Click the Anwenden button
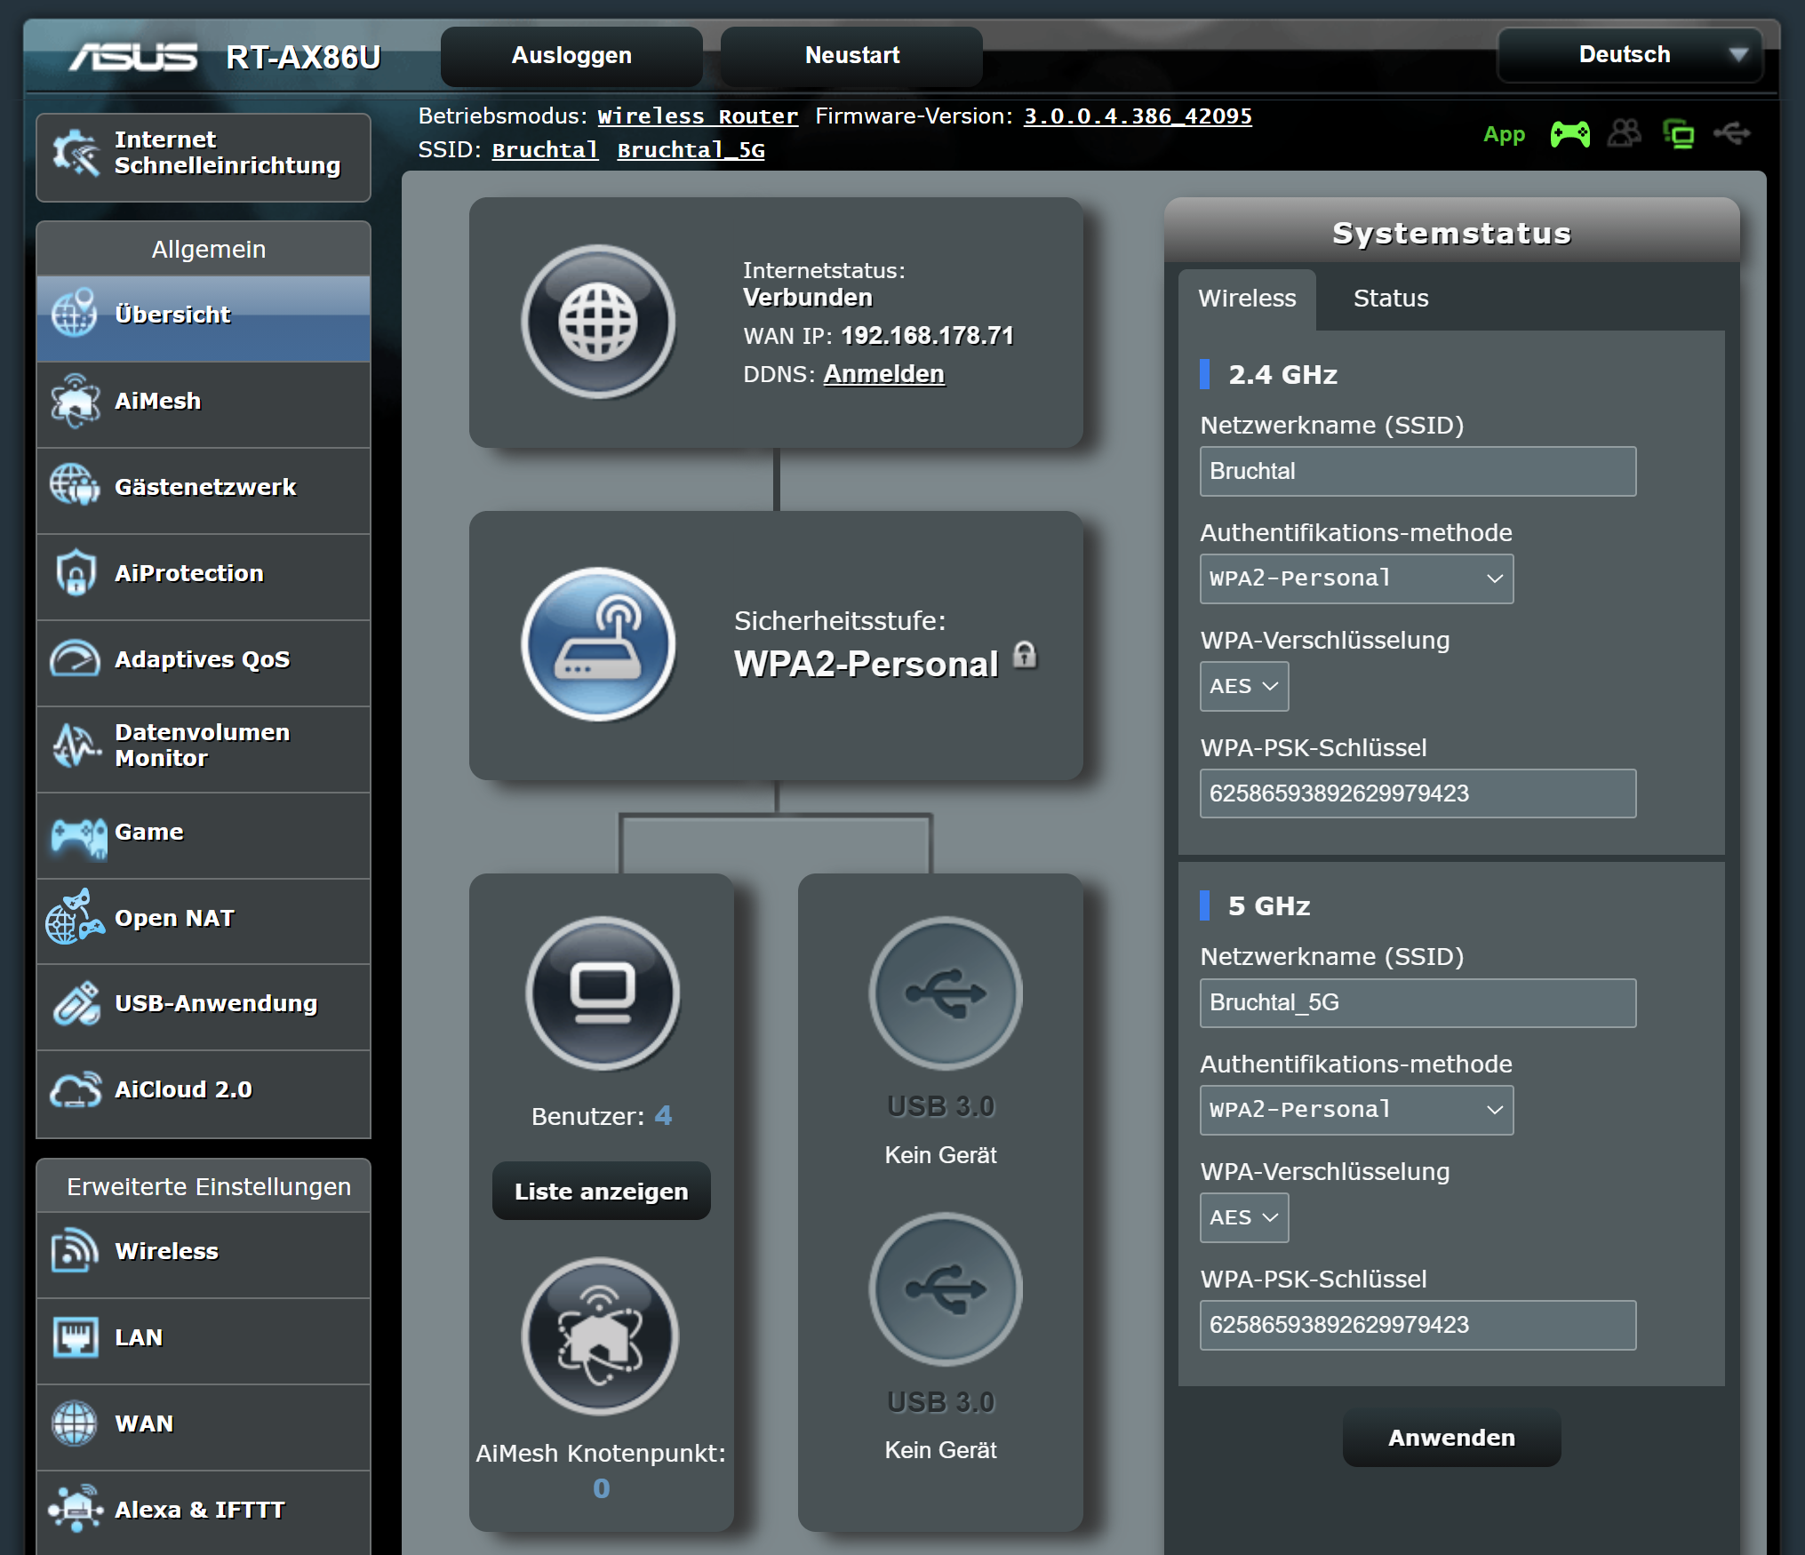Screen dimensions: 1805x1555 [x=1451, y=1438]
